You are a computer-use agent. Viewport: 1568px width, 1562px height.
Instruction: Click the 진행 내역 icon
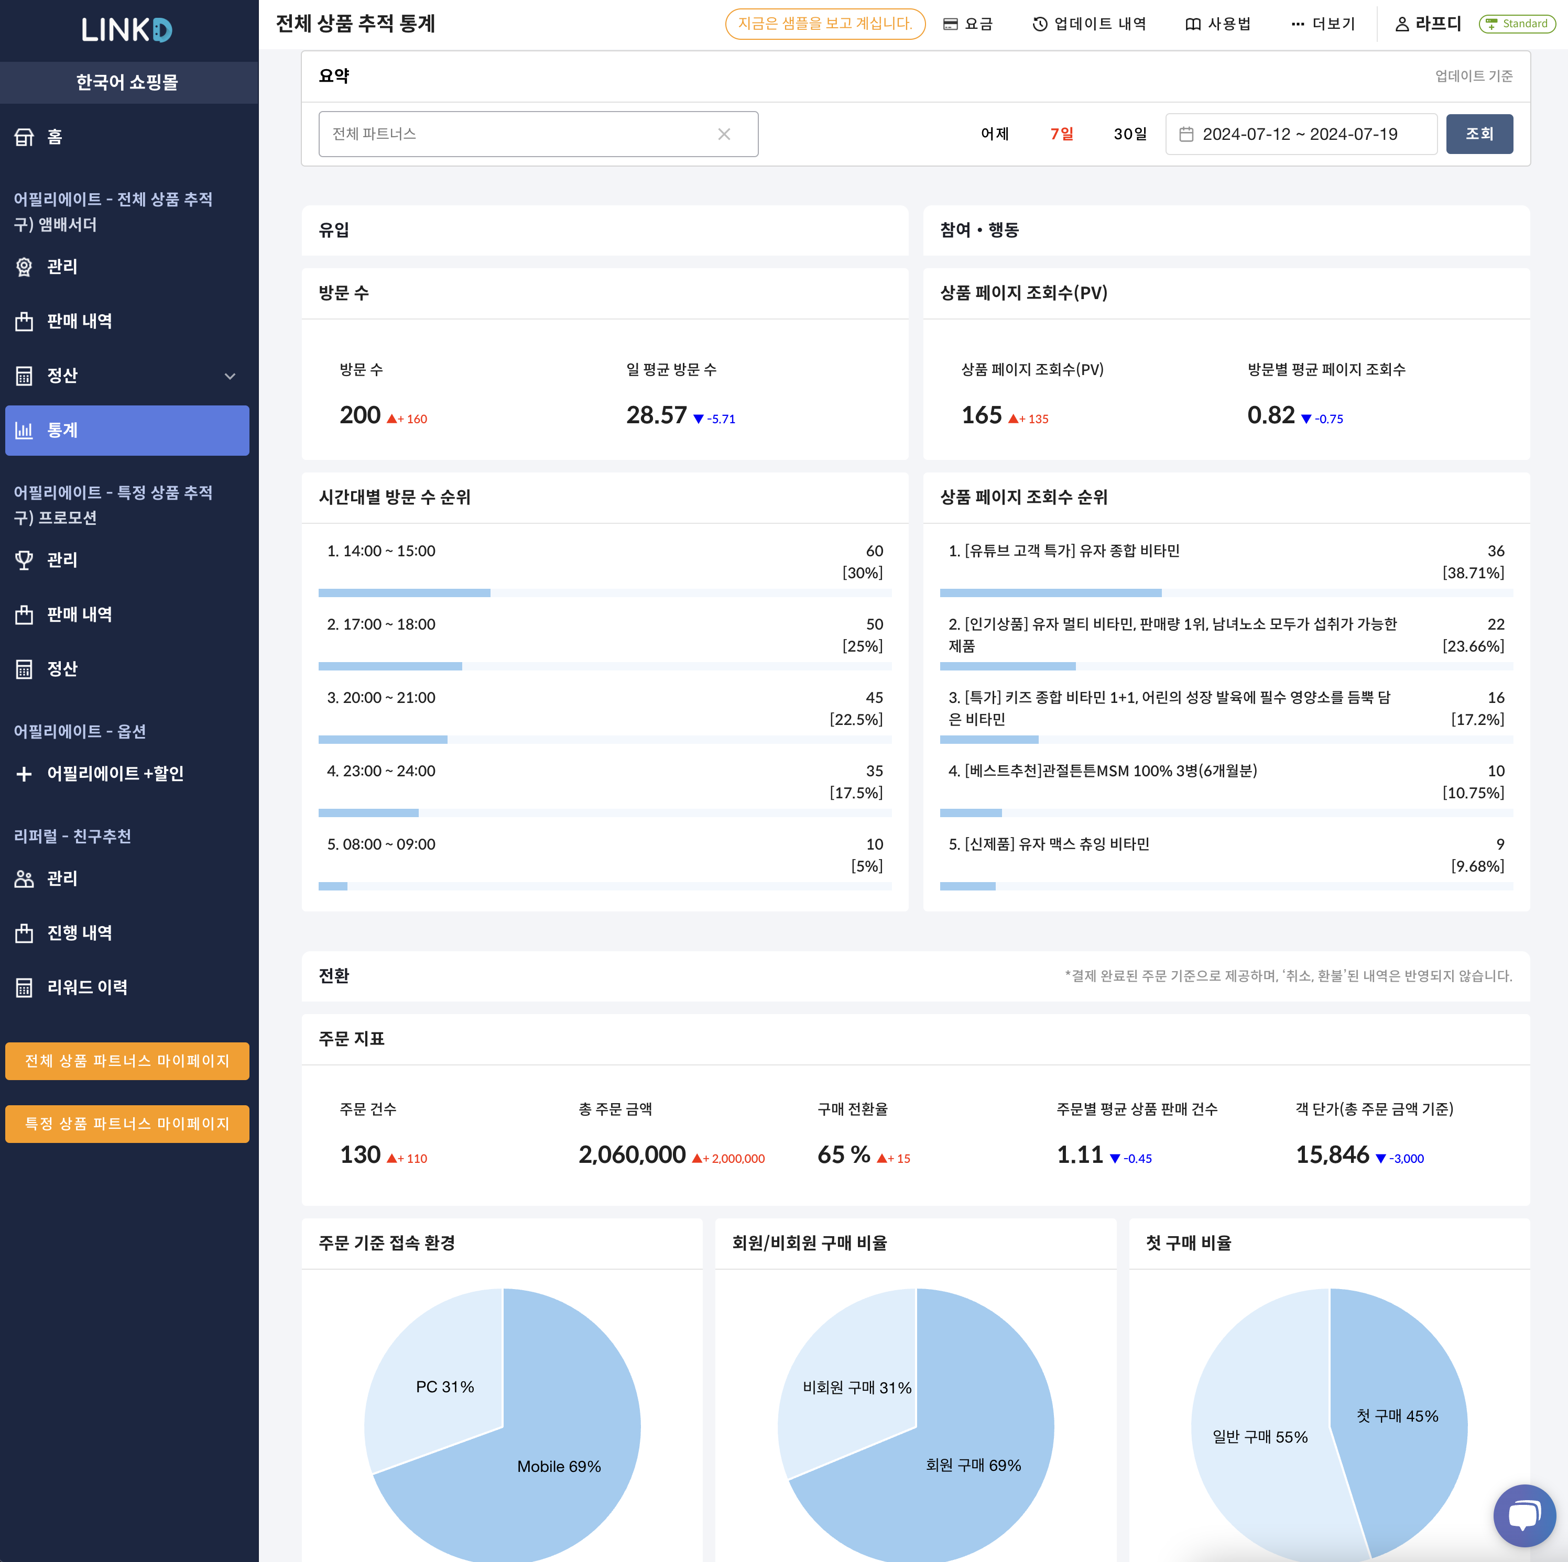point(24,933)
